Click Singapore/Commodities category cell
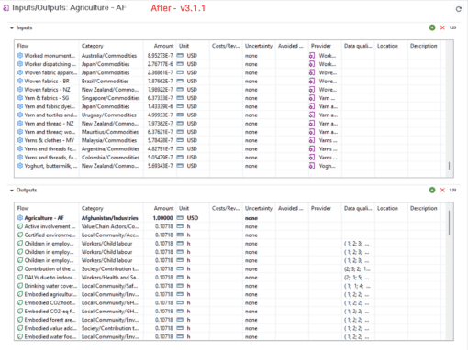The height and width of the screenshot is (350, 468). click(111, 98)
